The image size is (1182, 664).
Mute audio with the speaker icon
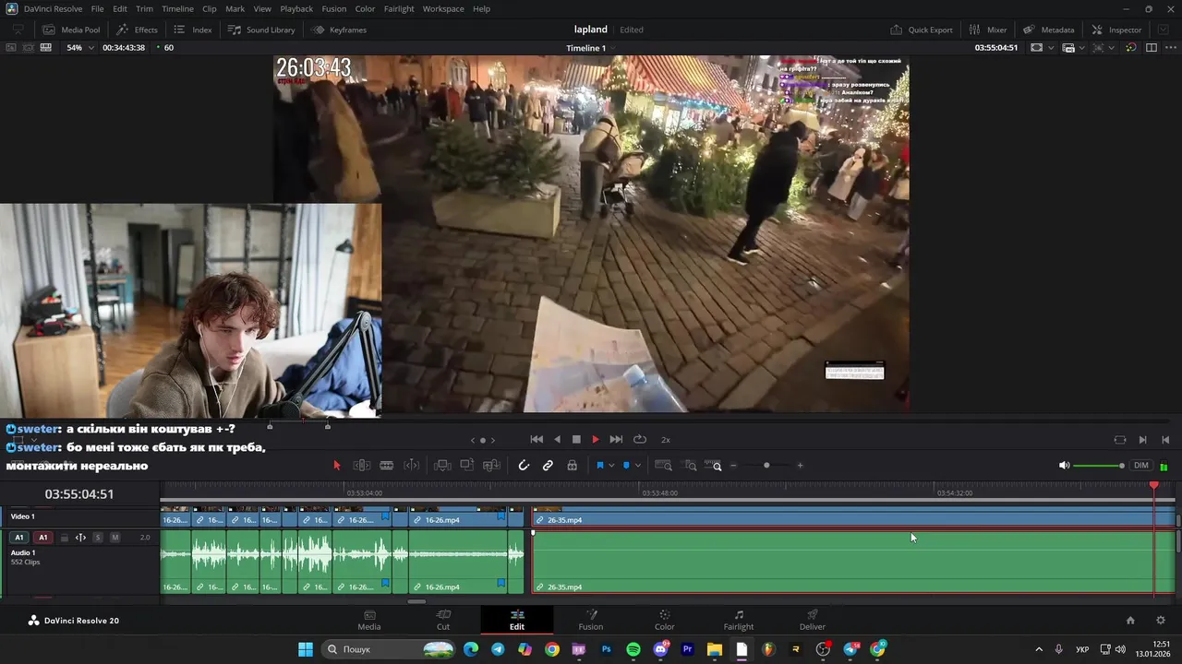[1064, 466]
